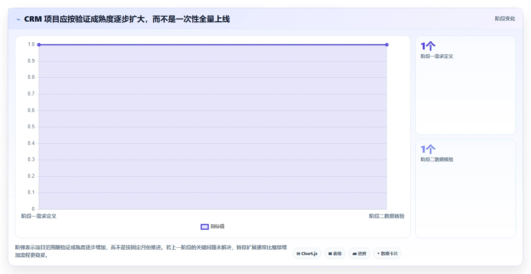
Task: Click the 阶段变化 label in header
Action: coord(505,19)
